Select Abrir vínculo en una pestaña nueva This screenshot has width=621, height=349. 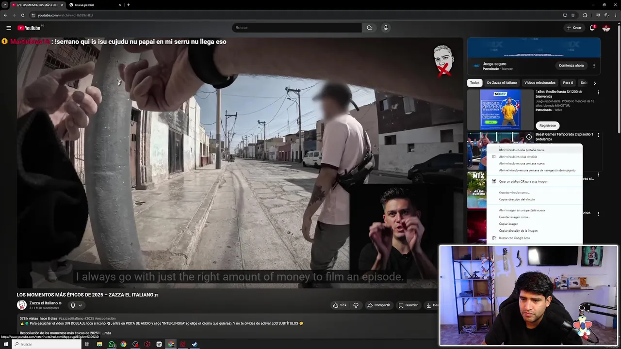pos(534,150)
